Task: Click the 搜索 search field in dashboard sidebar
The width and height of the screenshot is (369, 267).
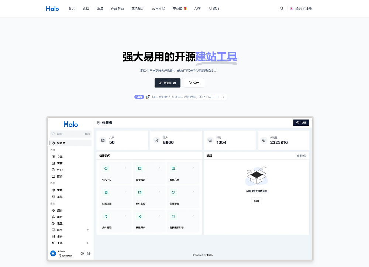Action: coord(70,134)
